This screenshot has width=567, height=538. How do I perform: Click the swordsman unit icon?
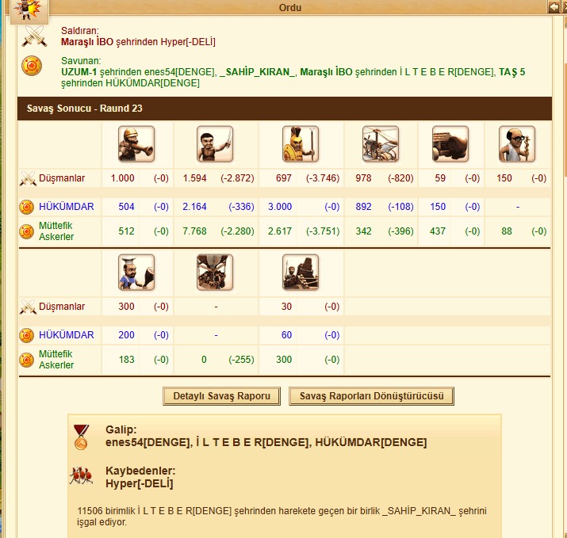tap(215, 143)
